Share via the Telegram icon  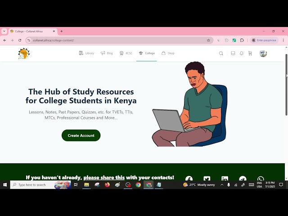(243, 179)
